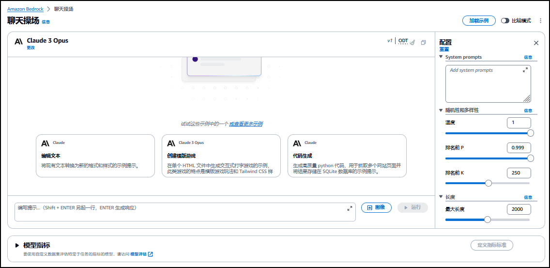
Task: Click the 排名前 K slider handle
Action: coord(488,183)
